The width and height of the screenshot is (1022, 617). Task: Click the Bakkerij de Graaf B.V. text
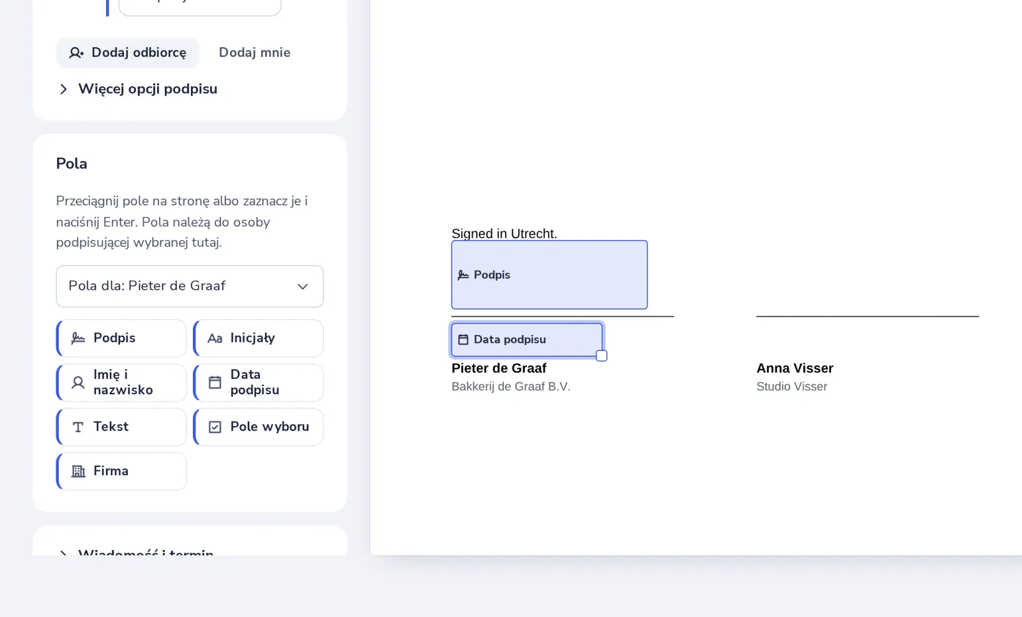[x=511, y=387]
